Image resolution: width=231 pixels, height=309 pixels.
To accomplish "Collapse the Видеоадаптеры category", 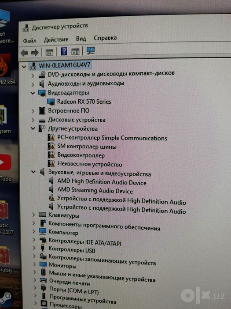I will pos(33,93).
